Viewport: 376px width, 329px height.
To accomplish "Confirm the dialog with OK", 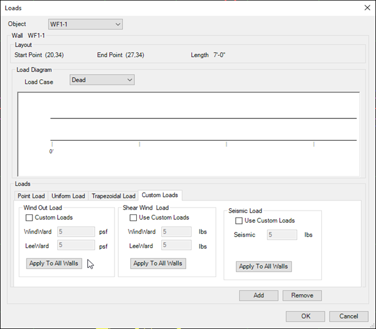I will pos(305,316).
